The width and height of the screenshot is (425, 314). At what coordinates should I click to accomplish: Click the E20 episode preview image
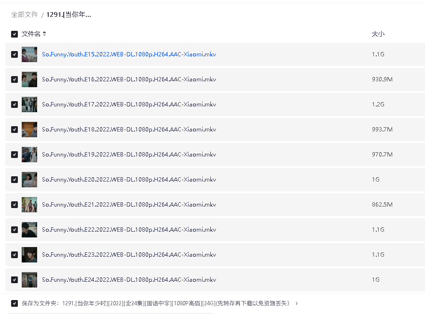tap(29, 179)
